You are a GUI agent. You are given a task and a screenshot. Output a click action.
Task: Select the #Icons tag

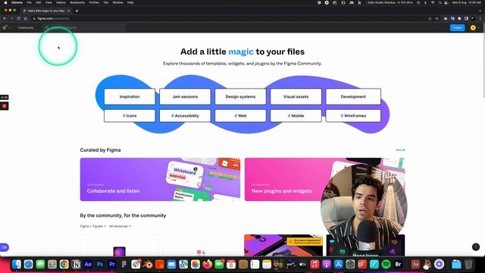tap(130, 116)
